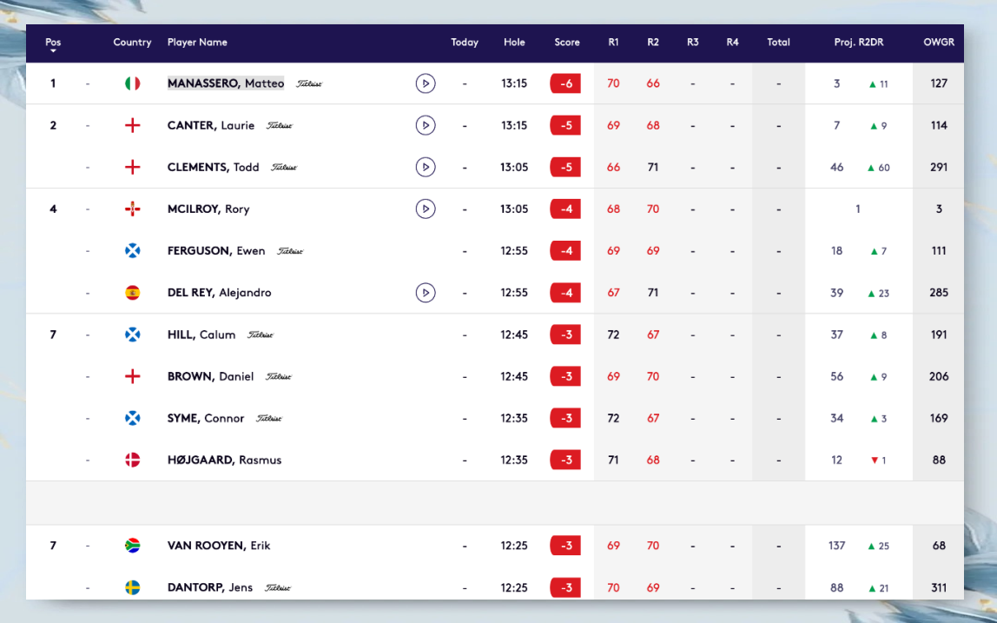Click the red down arrow in Højgaard's row
The image size is (997, 623).
[874, 461]
